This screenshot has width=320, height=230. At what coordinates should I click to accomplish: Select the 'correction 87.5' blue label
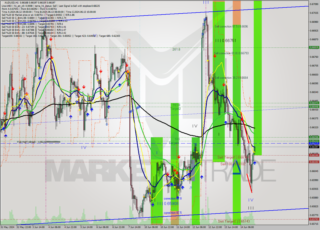click(173, 213)
